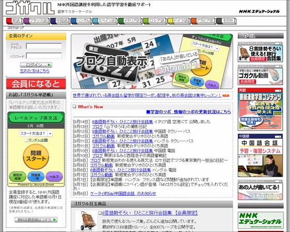Open the 9月12日 ゴガクル動画 link
290x232 pixels.
coord(103,136)
